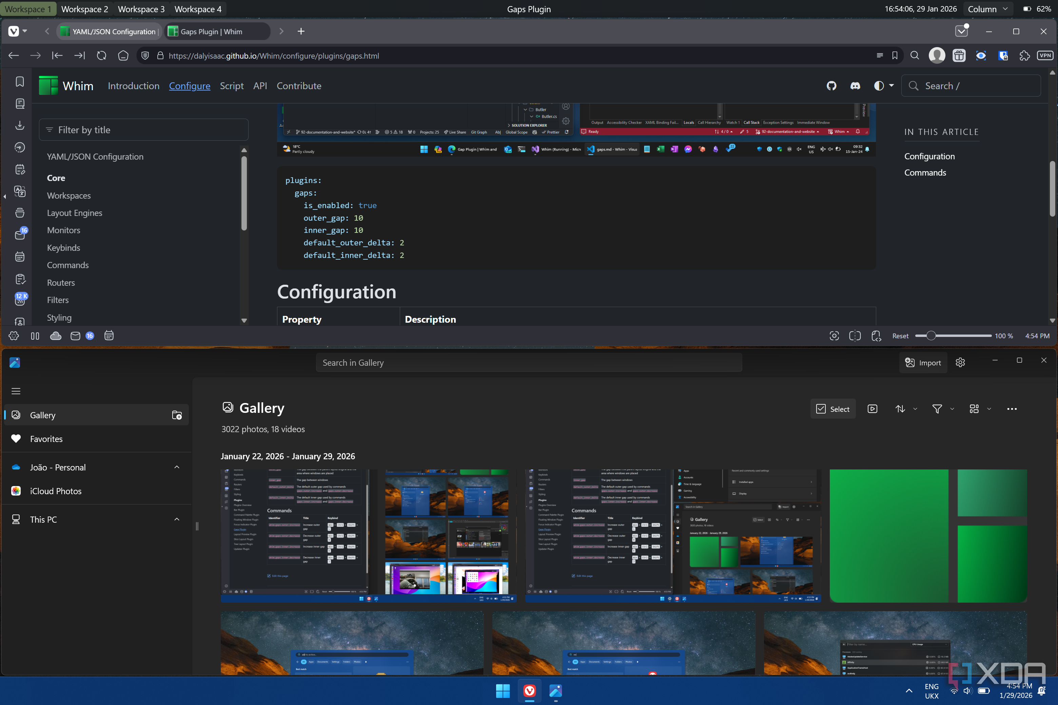Open the theme switcher dropdown on Whim

point(883,86)
